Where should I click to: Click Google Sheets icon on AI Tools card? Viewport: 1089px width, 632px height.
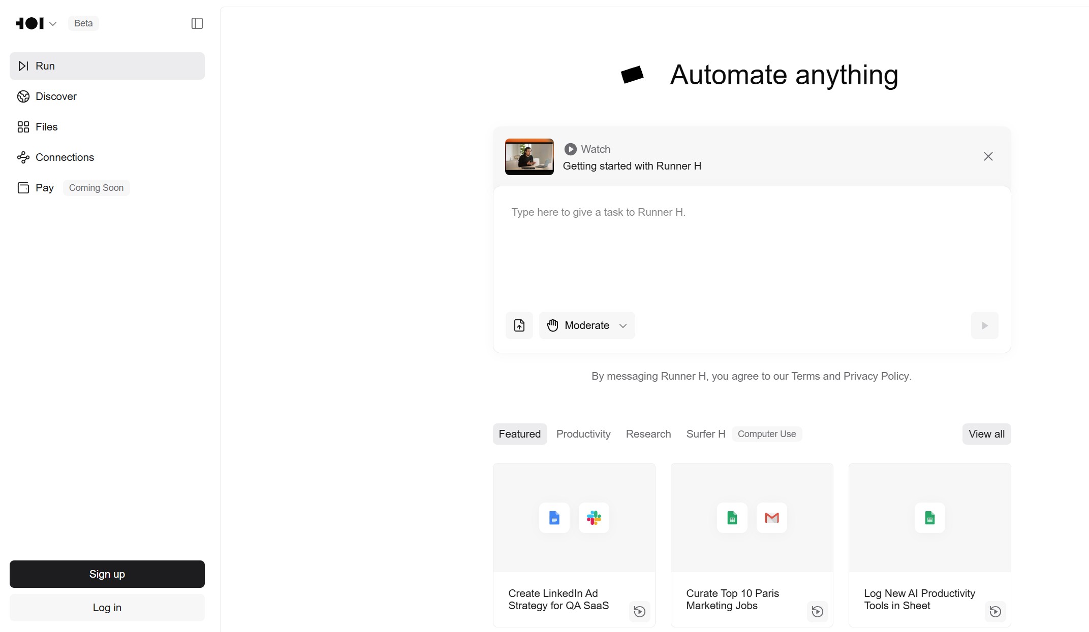[x=930, y=518]
